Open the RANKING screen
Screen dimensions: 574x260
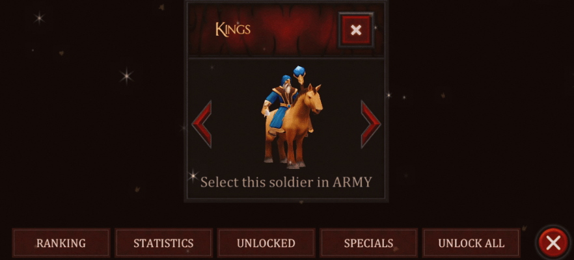[61, 243]
